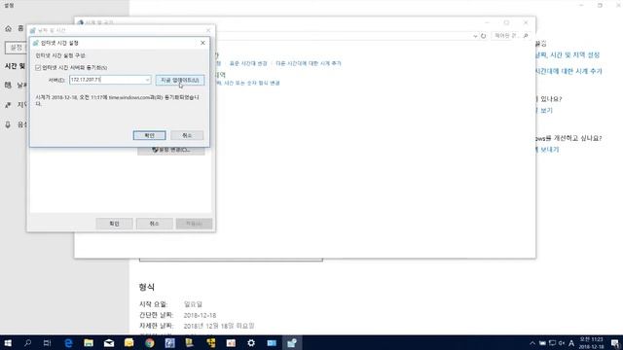Open the active Date and Time taskbar icon
Image resolution: width=623 pixels, height=350 pixels.
[292, 343]
